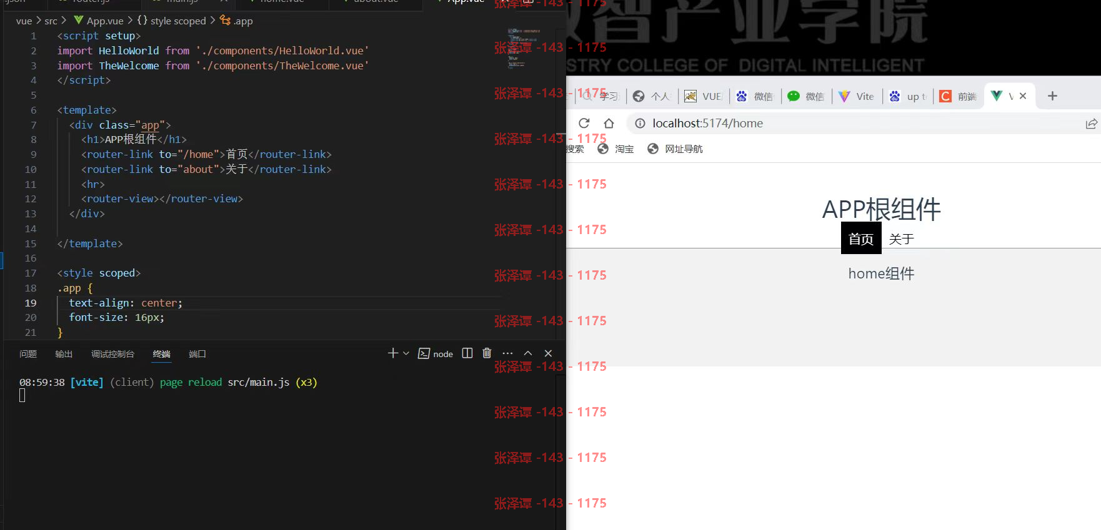
Task: Close the active Vue browser tab
Action: [1023, 96]
